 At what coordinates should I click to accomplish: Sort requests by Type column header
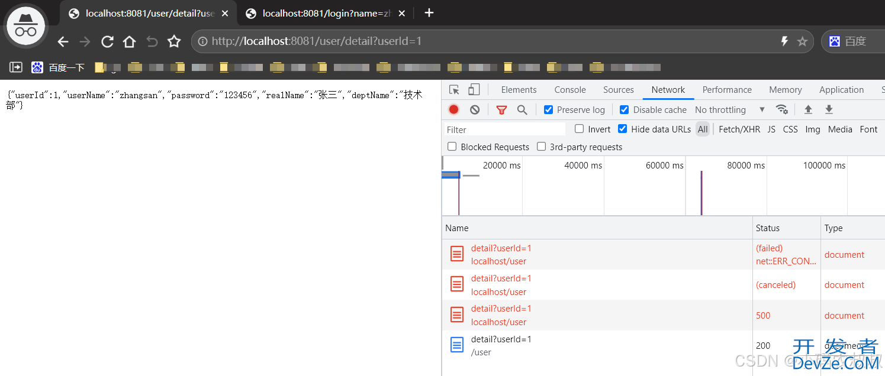coord(852,228)
